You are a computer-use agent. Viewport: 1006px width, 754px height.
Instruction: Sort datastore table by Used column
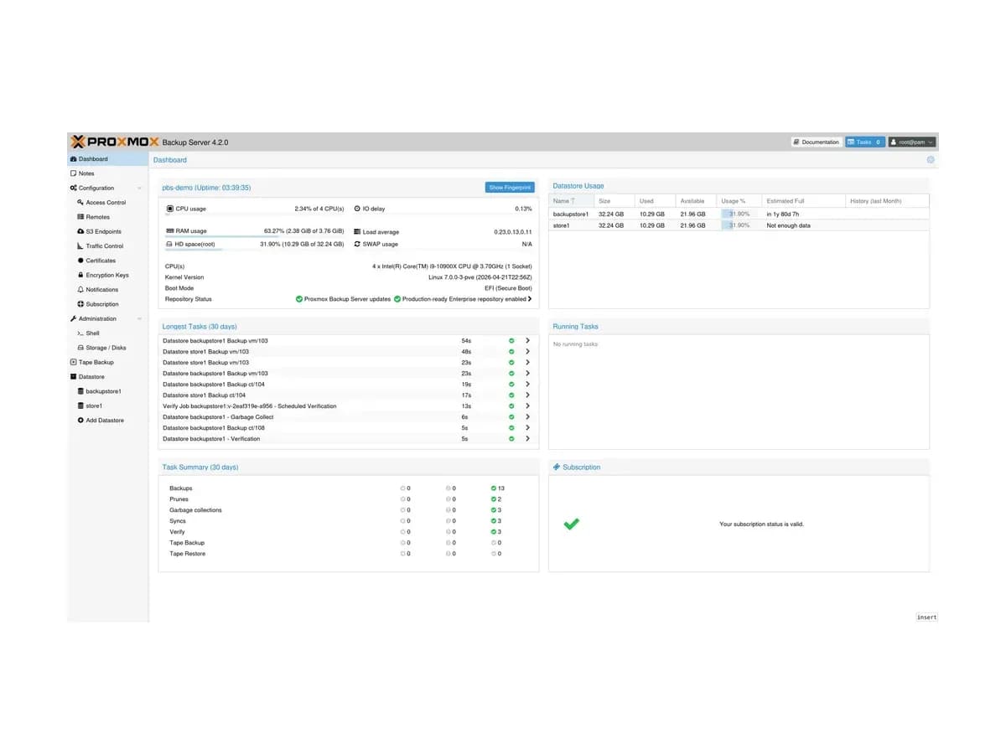[656, 201]
